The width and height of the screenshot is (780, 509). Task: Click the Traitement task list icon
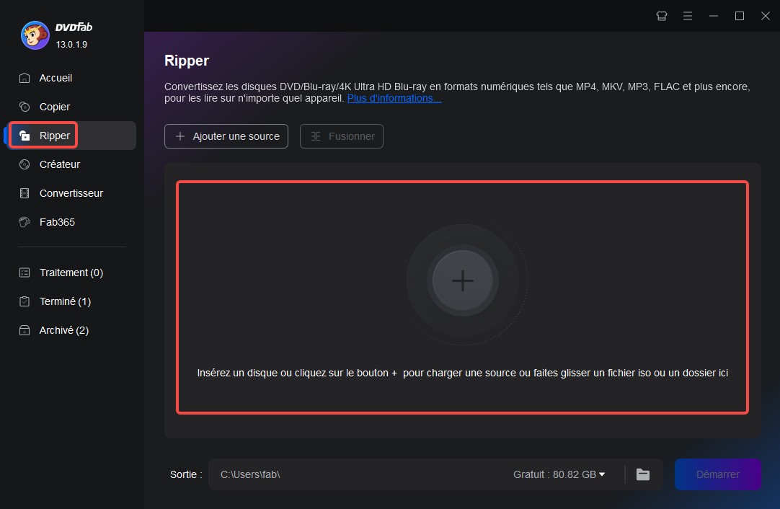(x=25, y=273)
